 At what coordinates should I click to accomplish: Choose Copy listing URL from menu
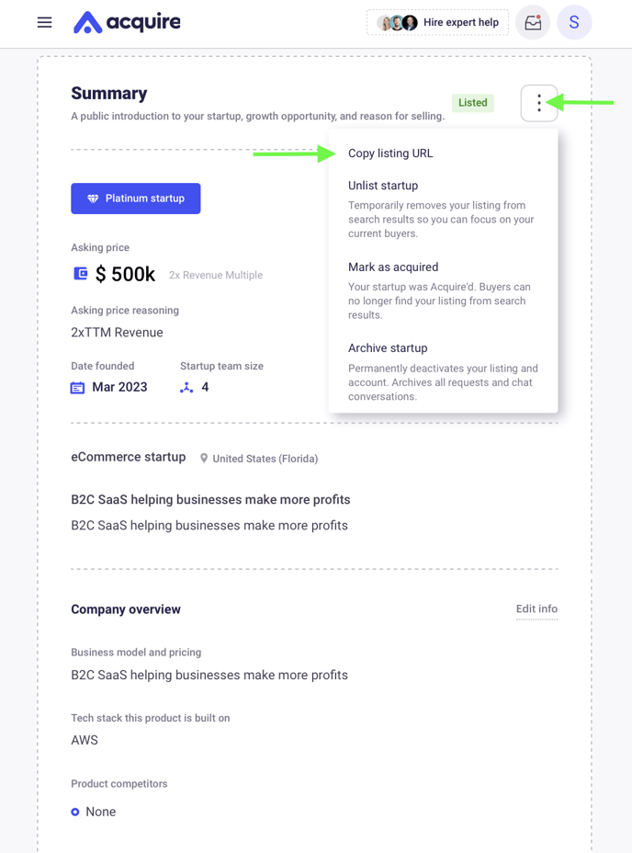[x=390, y=154]
